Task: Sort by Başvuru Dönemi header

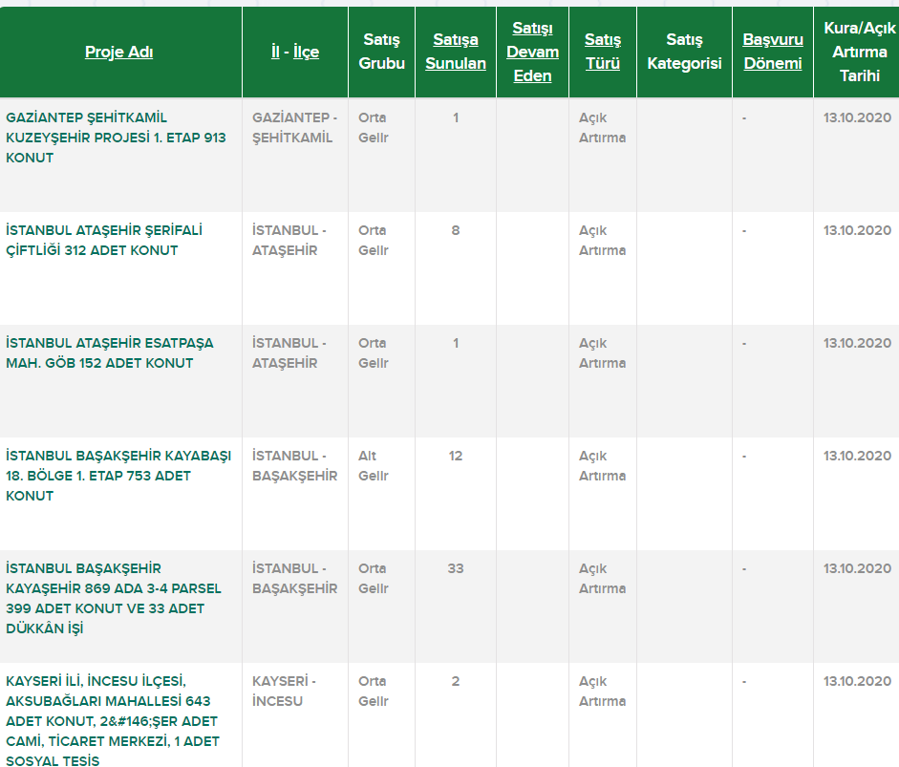Action: pos(772,52)
